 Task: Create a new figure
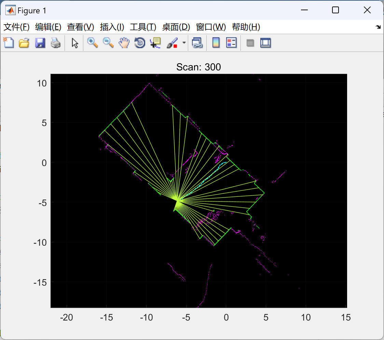(8, 43)
